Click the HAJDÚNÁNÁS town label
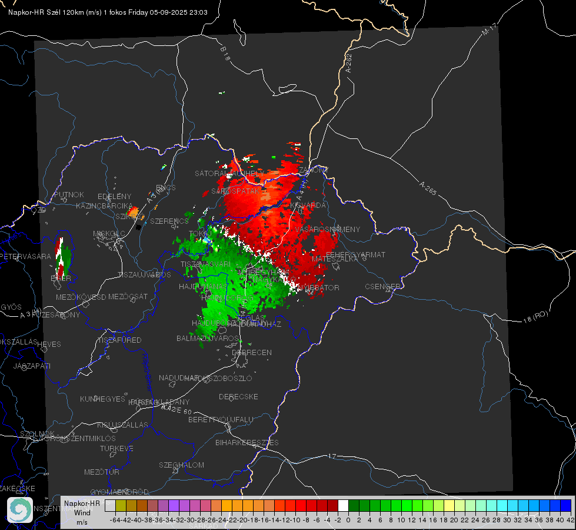576x530 pixels. [x=203, y=287]
